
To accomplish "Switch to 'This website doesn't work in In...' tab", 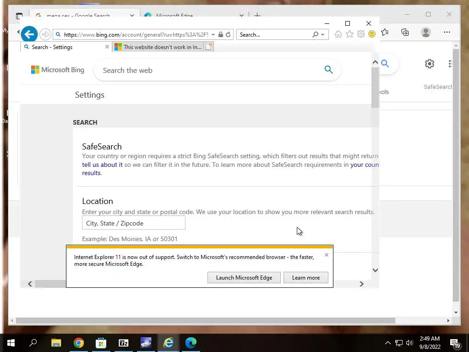I will pos(158,47).
